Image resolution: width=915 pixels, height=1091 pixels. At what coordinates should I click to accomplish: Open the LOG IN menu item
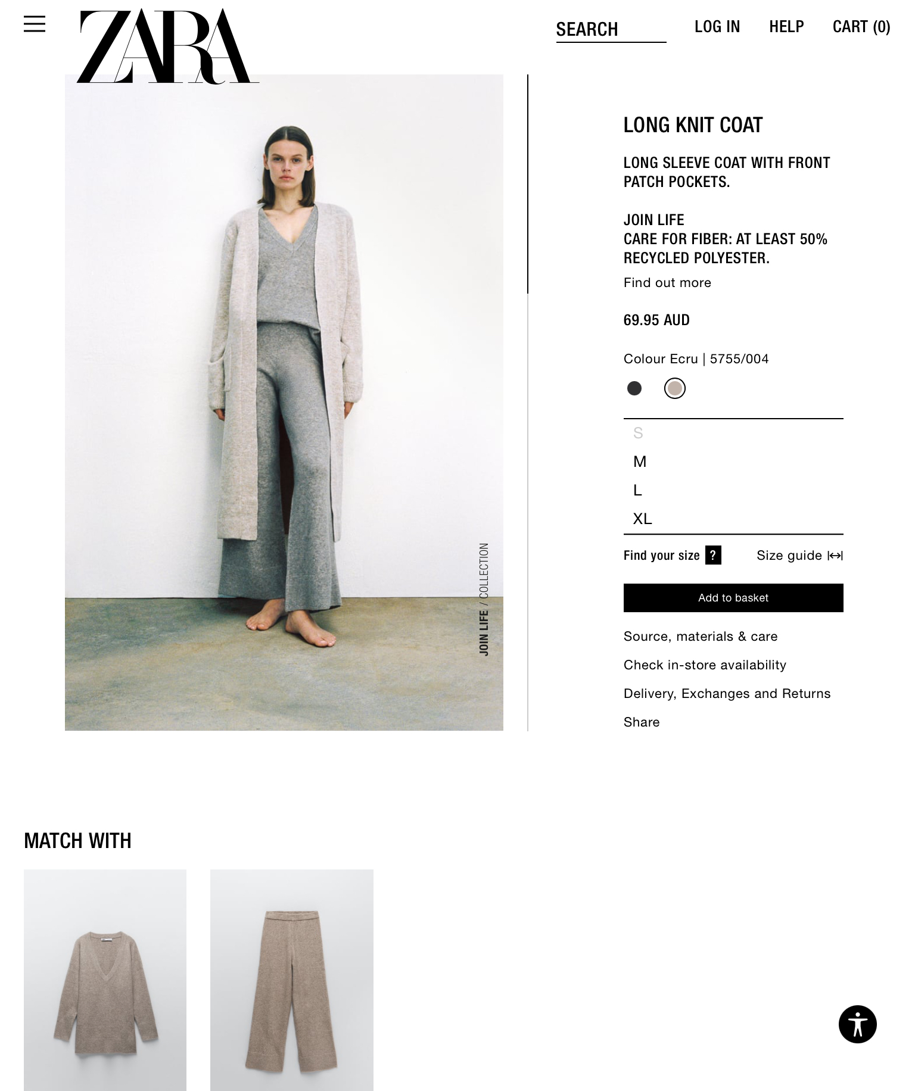(x=717, y=27)
